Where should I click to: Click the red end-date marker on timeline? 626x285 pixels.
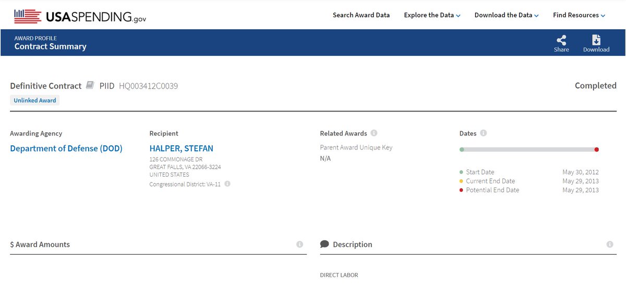click(596, 150)
